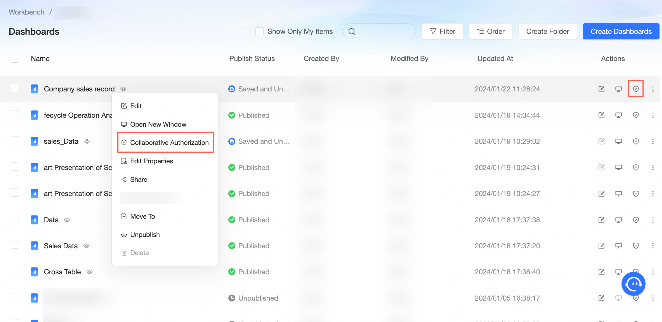The width and height of the screenshot is (662, 322).
Task: Open more actions in row updated 10:24:31
Action: tap(653, 167)
